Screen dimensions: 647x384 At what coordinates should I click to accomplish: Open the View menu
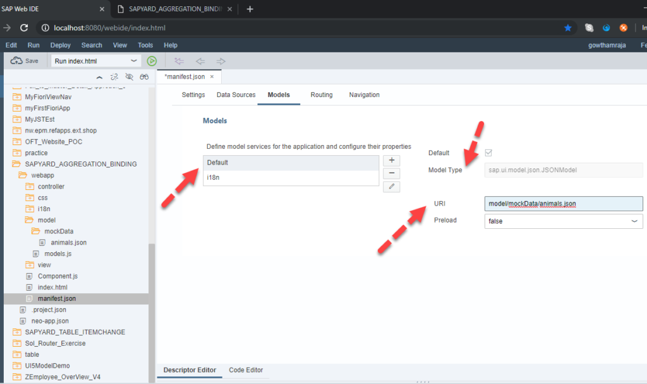coord(120,45)
